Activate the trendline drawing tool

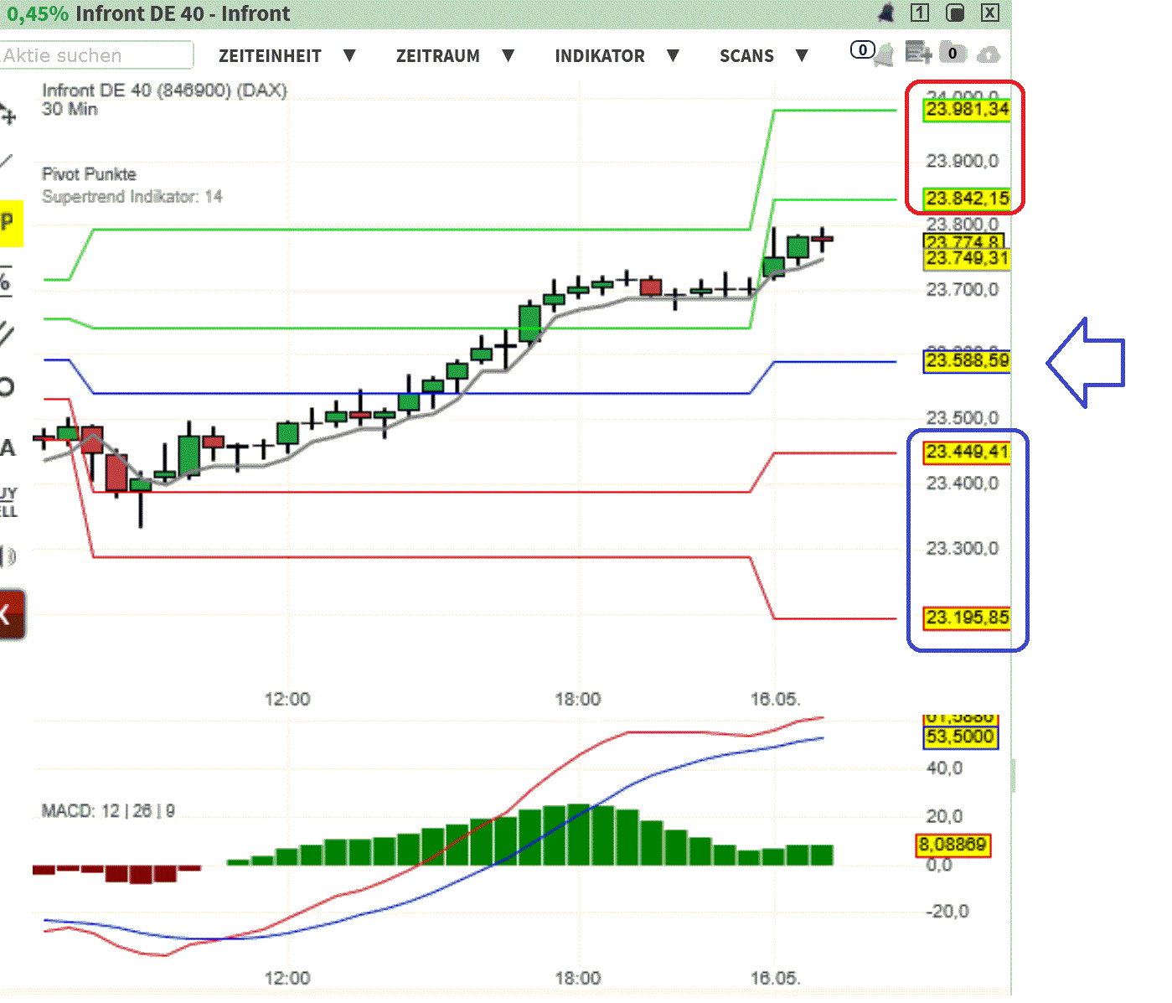click(8, 161)
